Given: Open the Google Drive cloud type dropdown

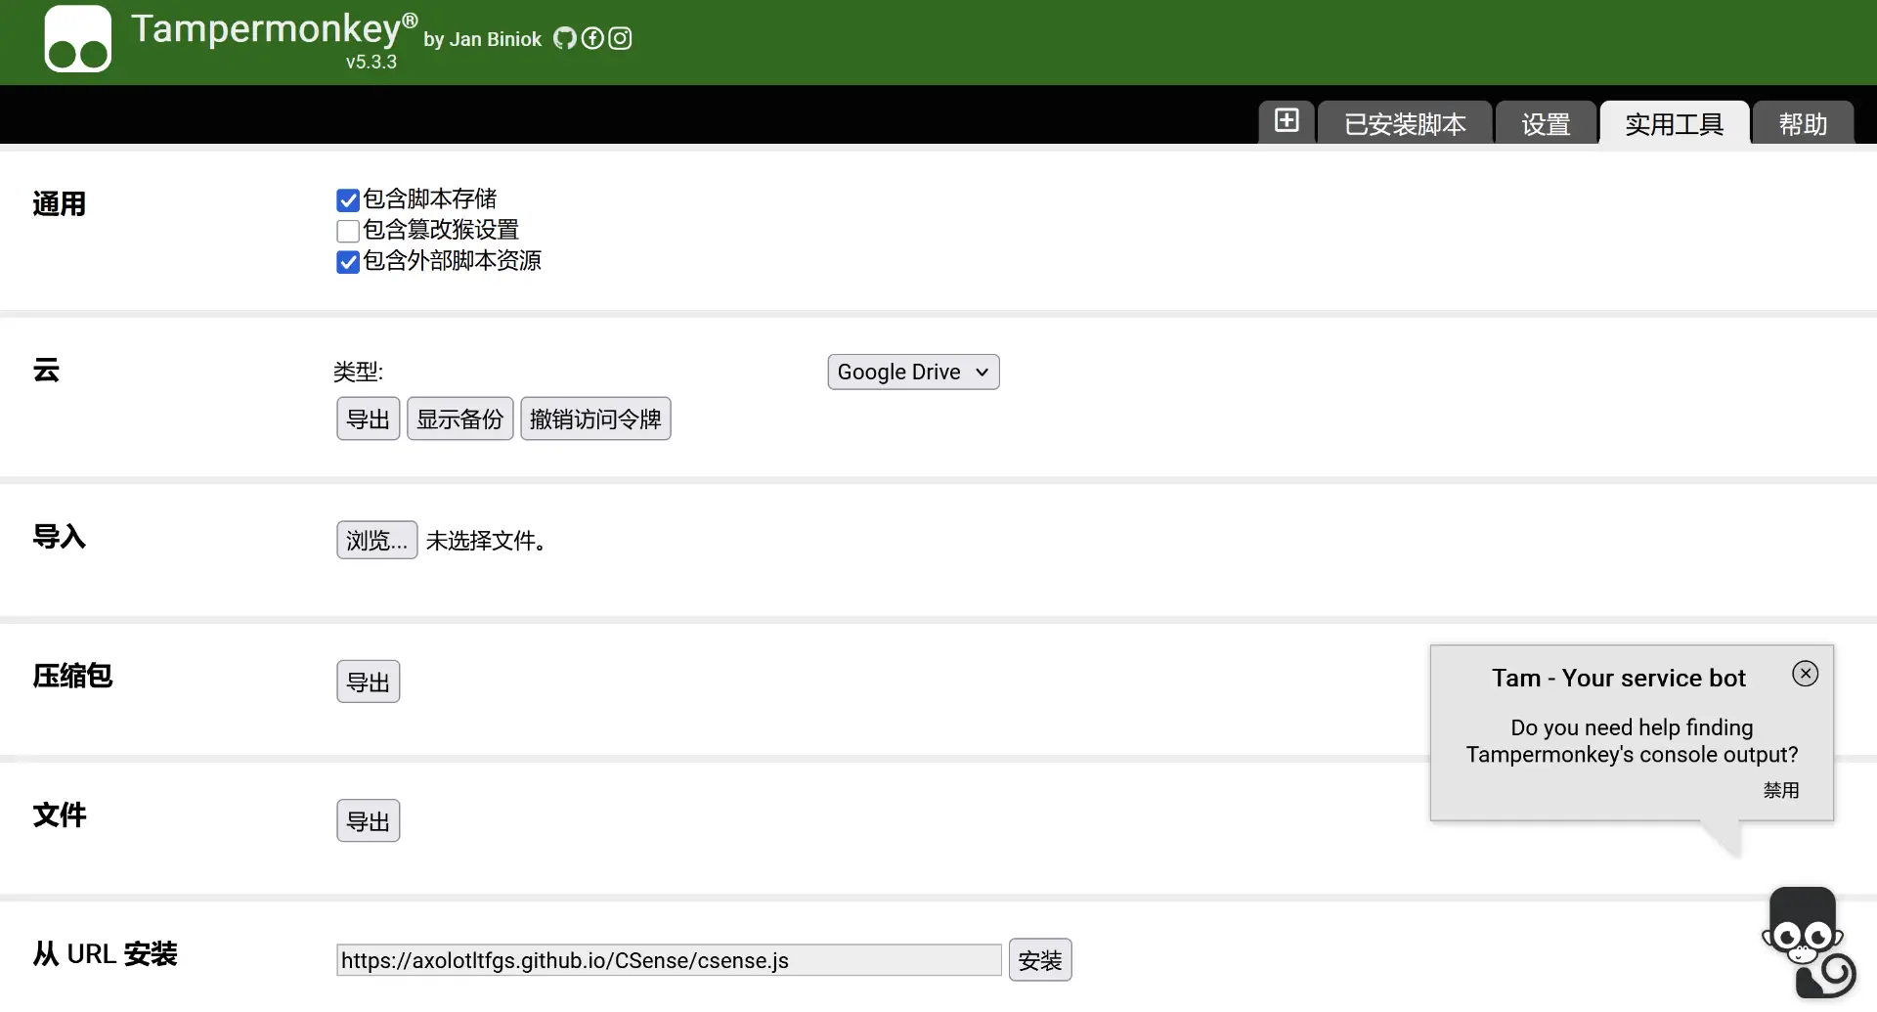Looking at the screenshot, I should 913,372.
